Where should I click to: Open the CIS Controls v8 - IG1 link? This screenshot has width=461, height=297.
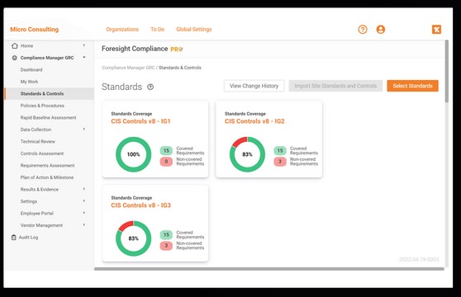point(140,121)
